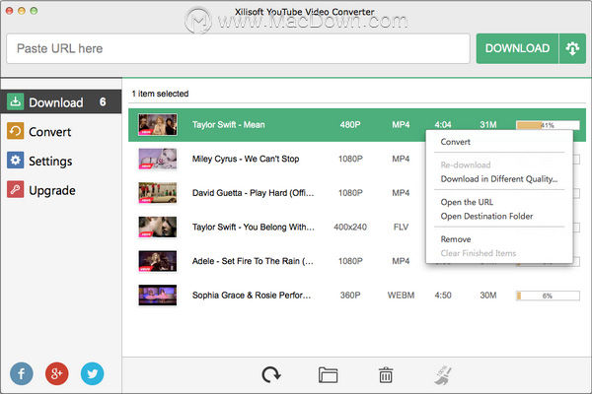The width and height of the screenshot is (592, 394).
Task: Share via the Facebook icon
Action: [x=22, y=373]
